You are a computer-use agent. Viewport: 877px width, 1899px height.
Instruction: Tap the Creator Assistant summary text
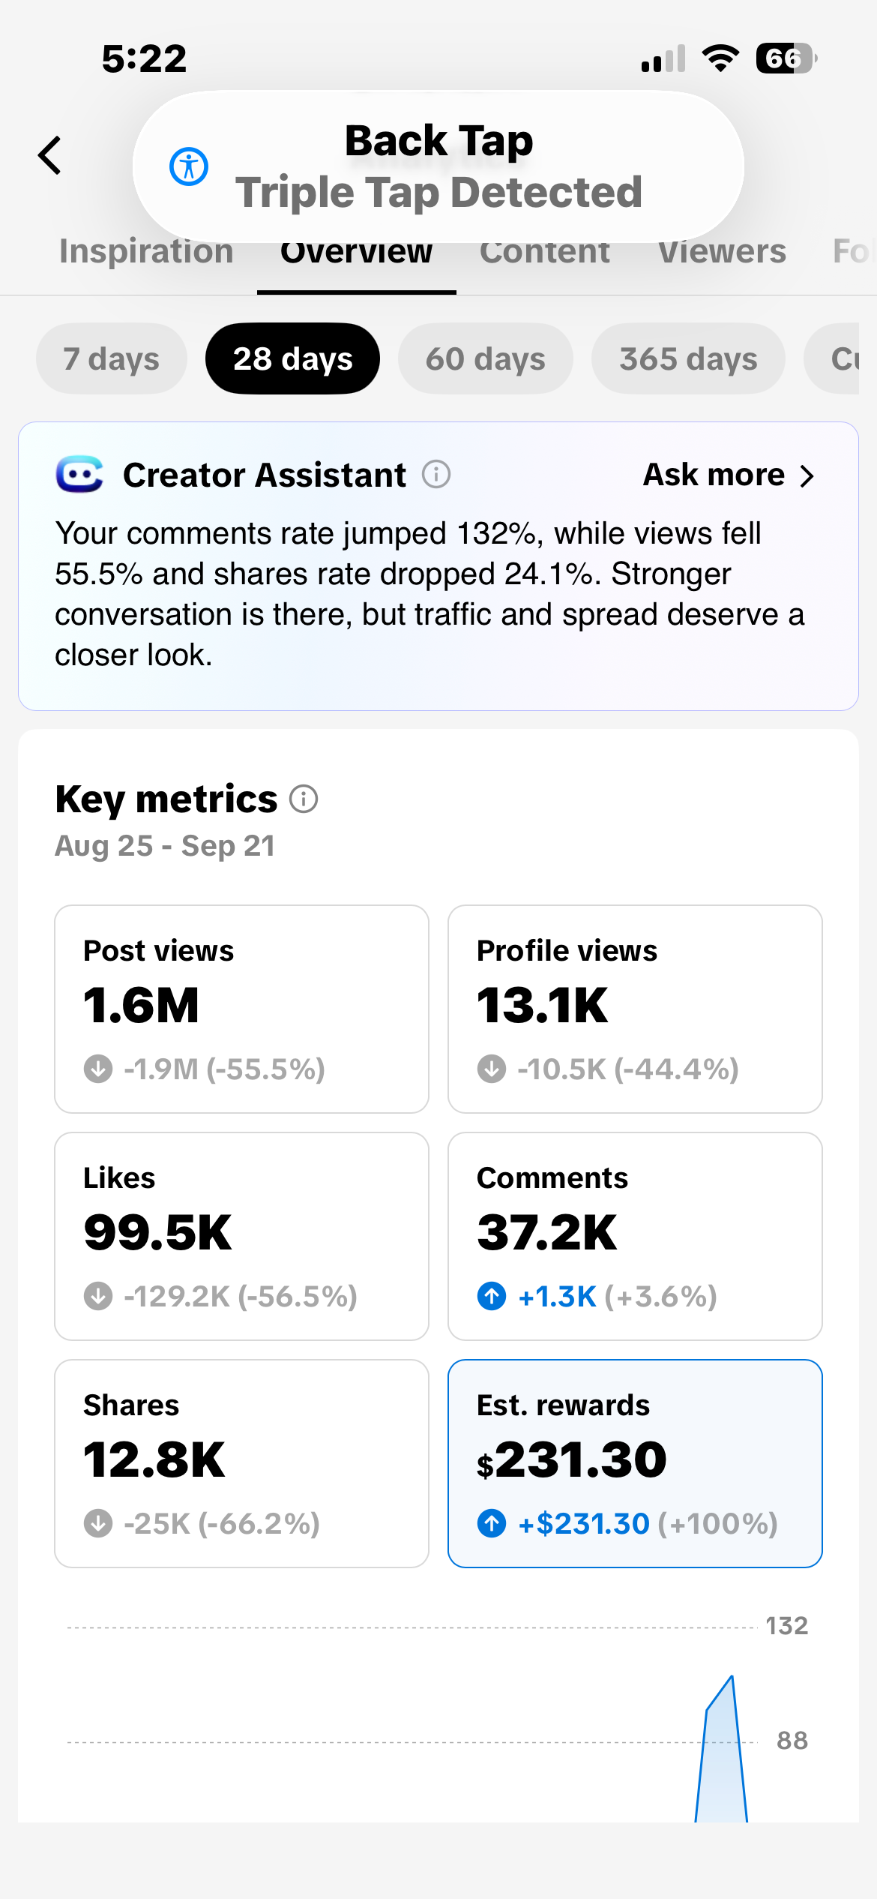[430, 594]
